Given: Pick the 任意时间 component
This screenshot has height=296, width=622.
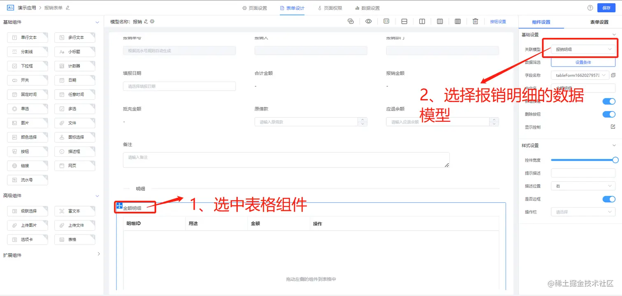Looking at the screenshot, I should pos(75,95).
